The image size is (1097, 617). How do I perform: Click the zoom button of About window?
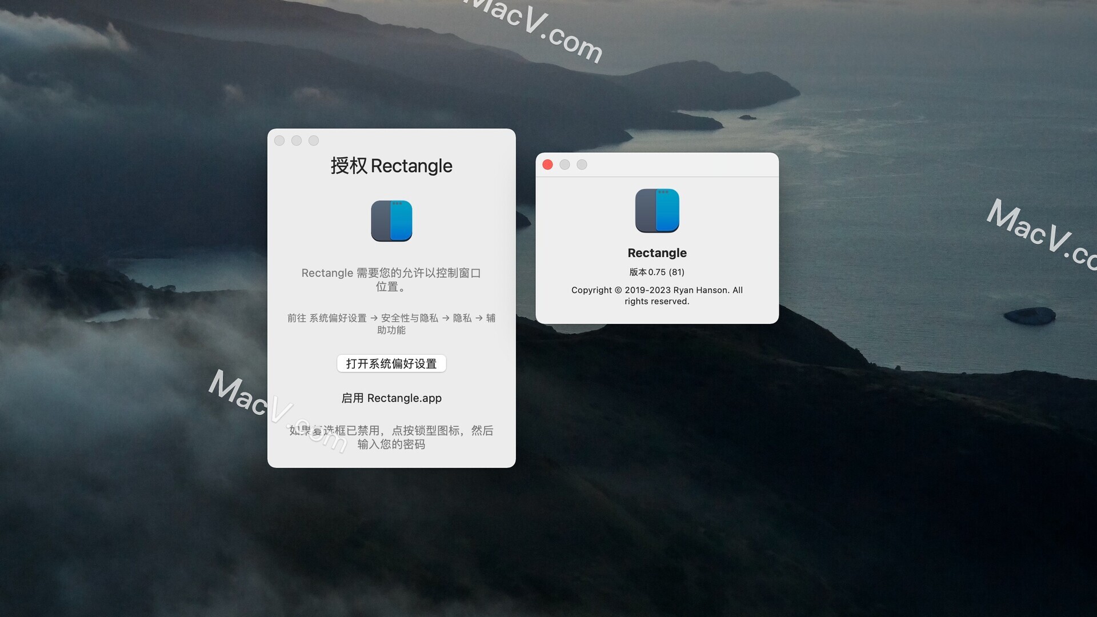click(x=582, y=165)
